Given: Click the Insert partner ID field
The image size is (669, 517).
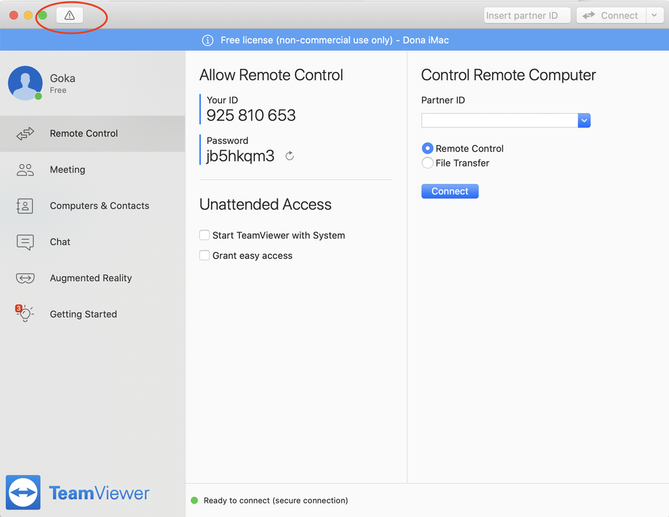Looking at the screenshot, I should tap(527, 14).
